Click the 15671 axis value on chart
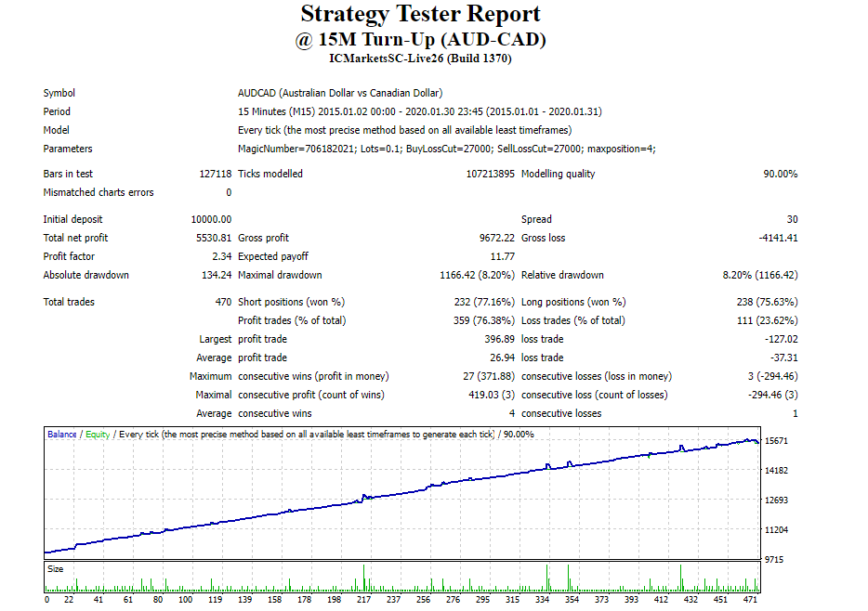The image size is (868, 611). coord(776,441)
